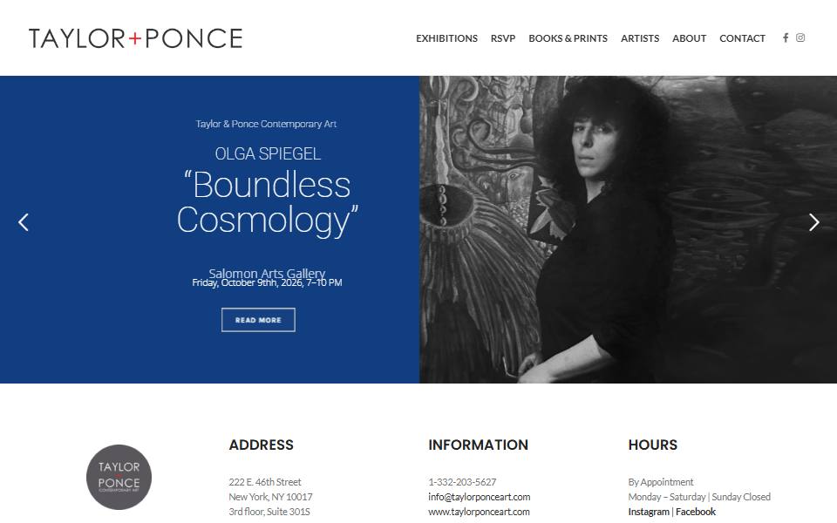Open the Instagram icon in header
Image resolution: width=837 pixels, height=523 pixels.
pyautogui.click(x=800, y=37)
